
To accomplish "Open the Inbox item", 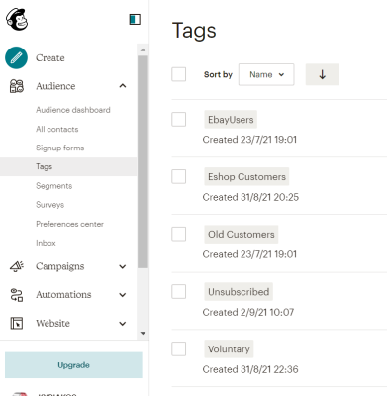I will click(x=46, y=243).
